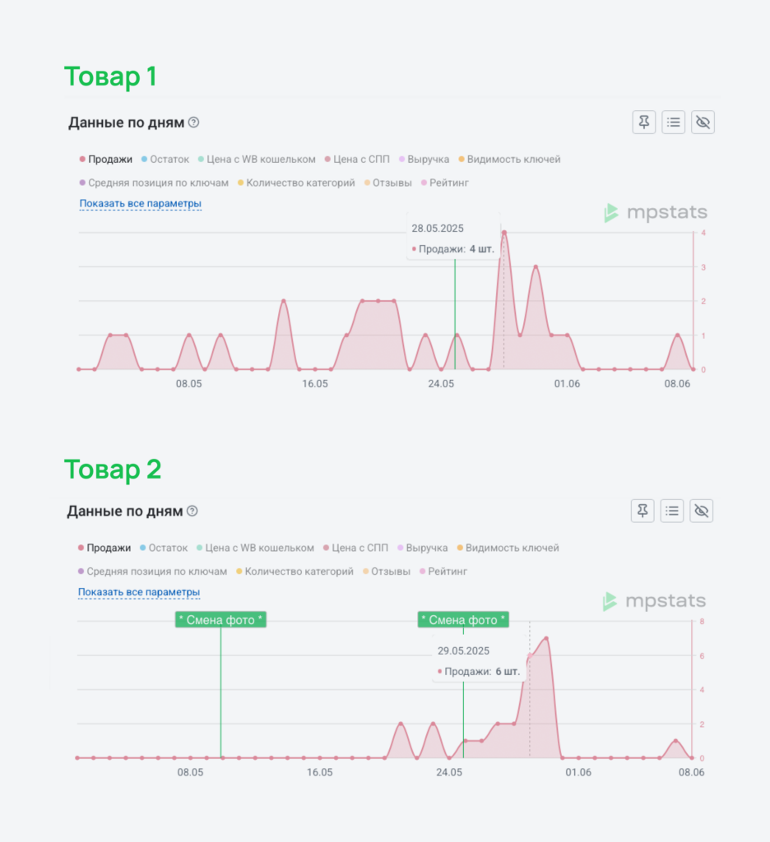Click Видимость ключей label in Товар 2 legend
Screen dimensions: 770x842
coord(512,548)
